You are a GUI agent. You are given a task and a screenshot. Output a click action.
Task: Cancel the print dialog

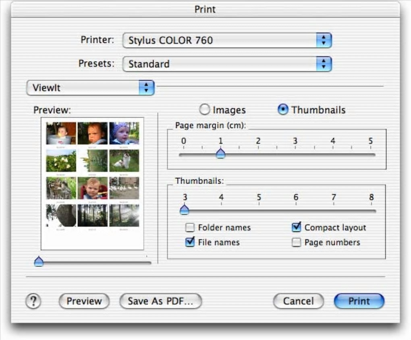[298, 301]
